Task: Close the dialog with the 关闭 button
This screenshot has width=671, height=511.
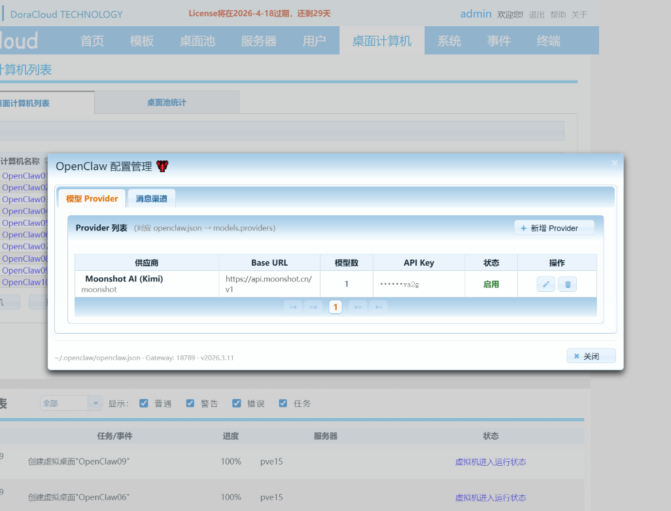Action: tap(591, 356)
